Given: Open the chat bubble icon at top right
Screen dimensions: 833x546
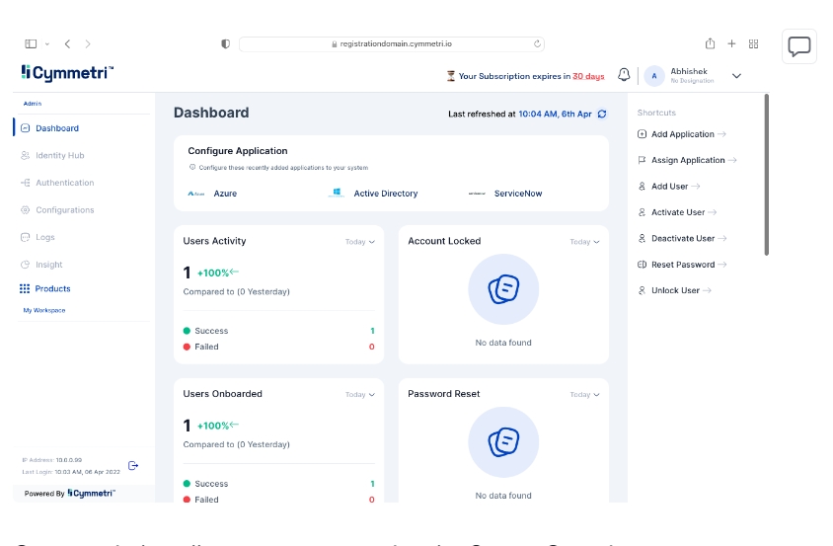Looking at the screenshot, I should pos(798,46).
